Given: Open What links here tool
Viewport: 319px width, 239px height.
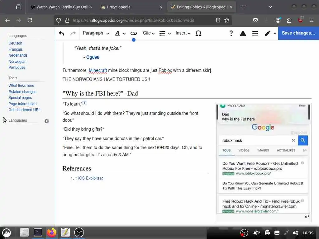Looking at the screenshot, I should click(x=21, y=86).
